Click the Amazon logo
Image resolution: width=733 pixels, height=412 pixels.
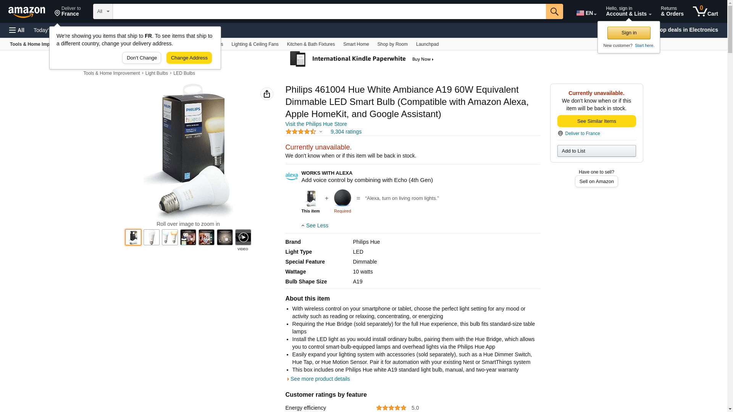coord(27,12)
